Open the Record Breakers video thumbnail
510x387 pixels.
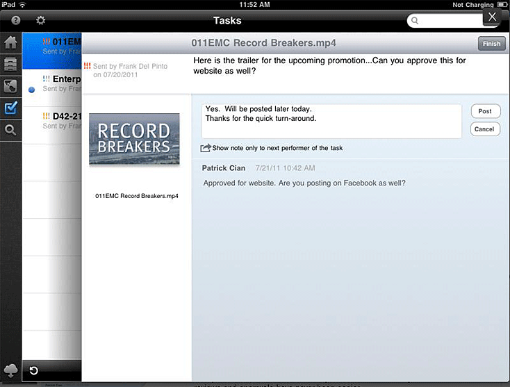(134, 139)
